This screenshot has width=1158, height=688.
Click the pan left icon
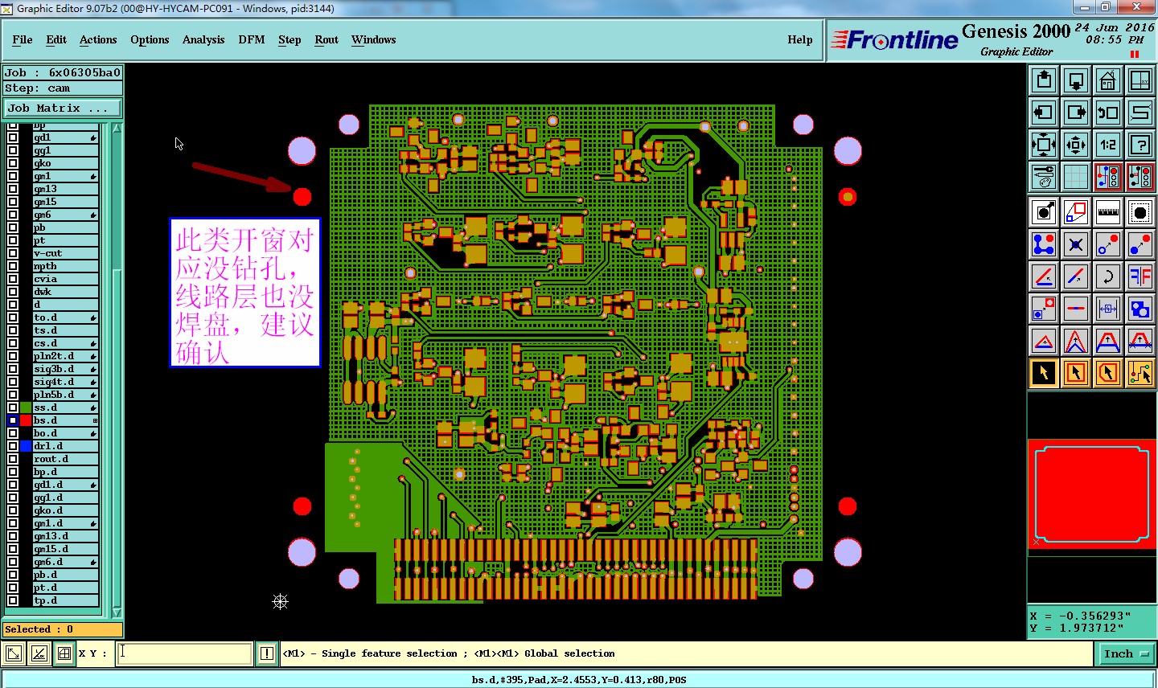(1044, 113)
